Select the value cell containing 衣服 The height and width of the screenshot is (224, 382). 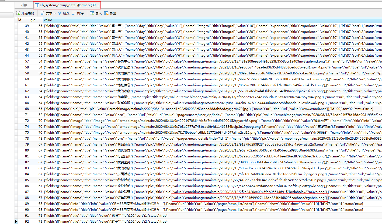click(x=213, y=216)
